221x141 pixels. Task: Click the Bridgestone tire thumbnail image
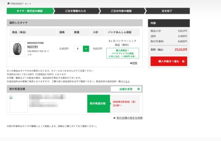click(17, 49)
